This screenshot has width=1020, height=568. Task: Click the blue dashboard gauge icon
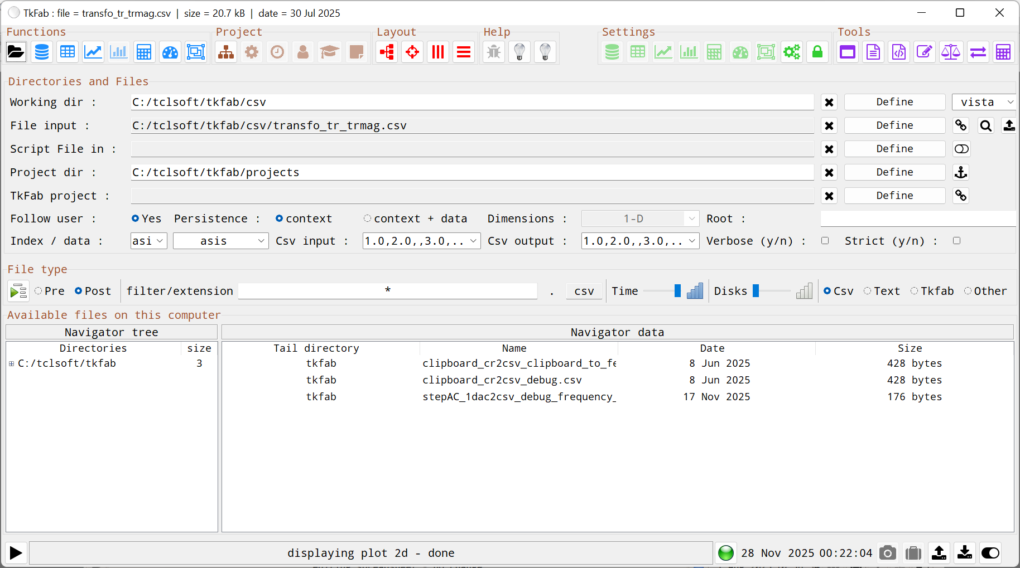point(170,52)
